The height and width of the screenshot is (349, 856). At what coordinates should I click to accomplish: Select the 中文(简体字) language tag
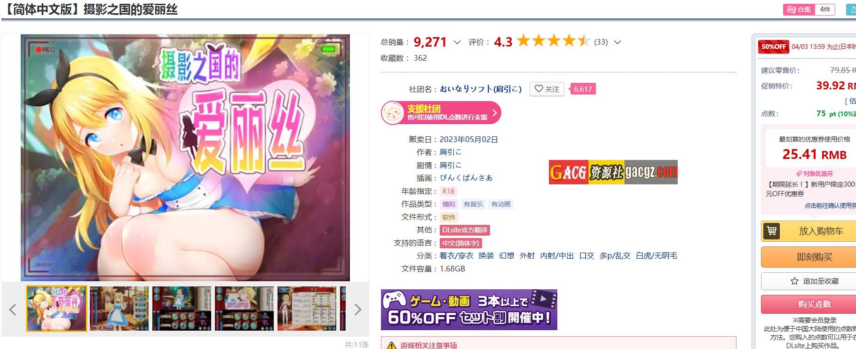pyautogui.click(x=460, y=243)
